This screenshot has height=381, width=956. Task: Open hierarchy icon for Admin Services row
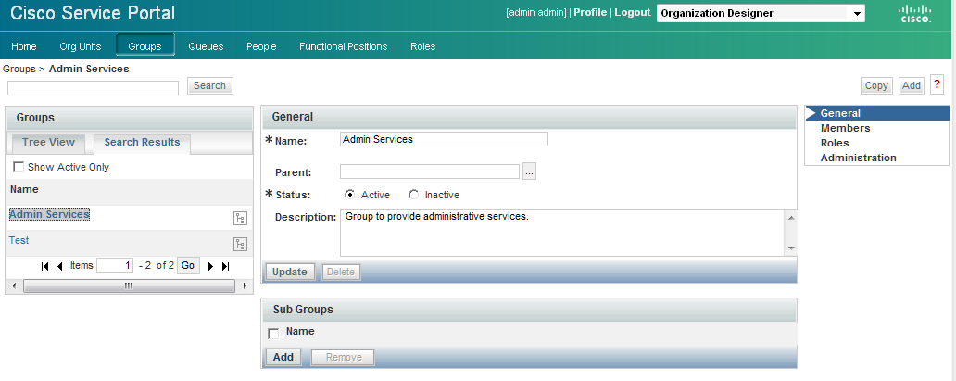coord(241,219)
